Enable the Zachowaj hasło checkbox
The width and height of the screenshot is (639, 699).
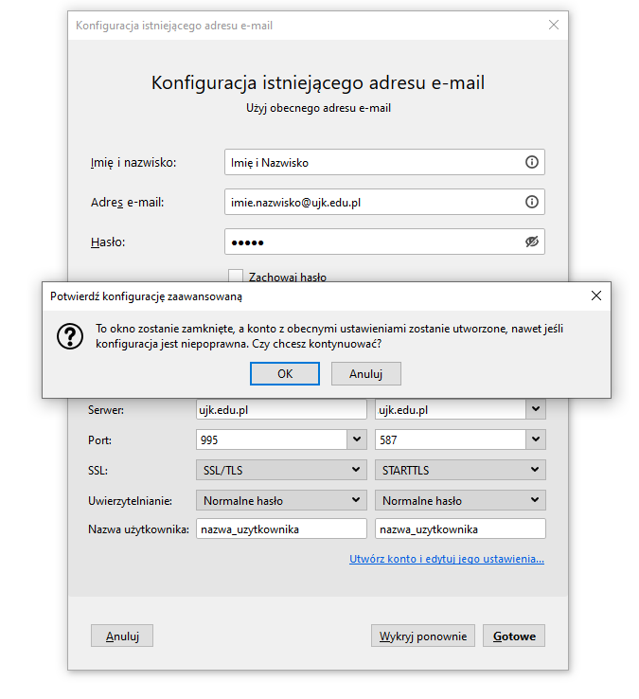click(x=237, y=277)
